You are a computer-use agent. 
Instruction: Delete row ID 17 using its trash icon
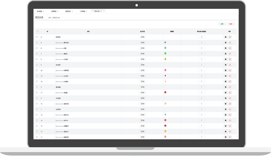click(230, 92)
